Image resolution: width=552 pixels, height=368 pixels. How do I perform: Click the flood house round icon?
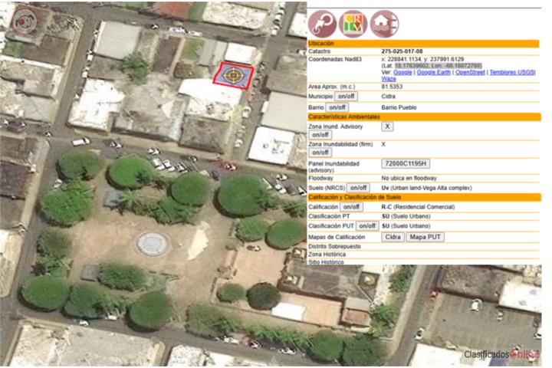(384, 24)
